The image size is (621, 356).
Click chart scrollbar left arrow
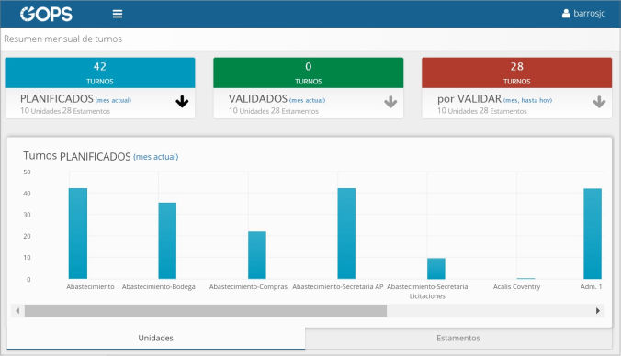(17, 311)
